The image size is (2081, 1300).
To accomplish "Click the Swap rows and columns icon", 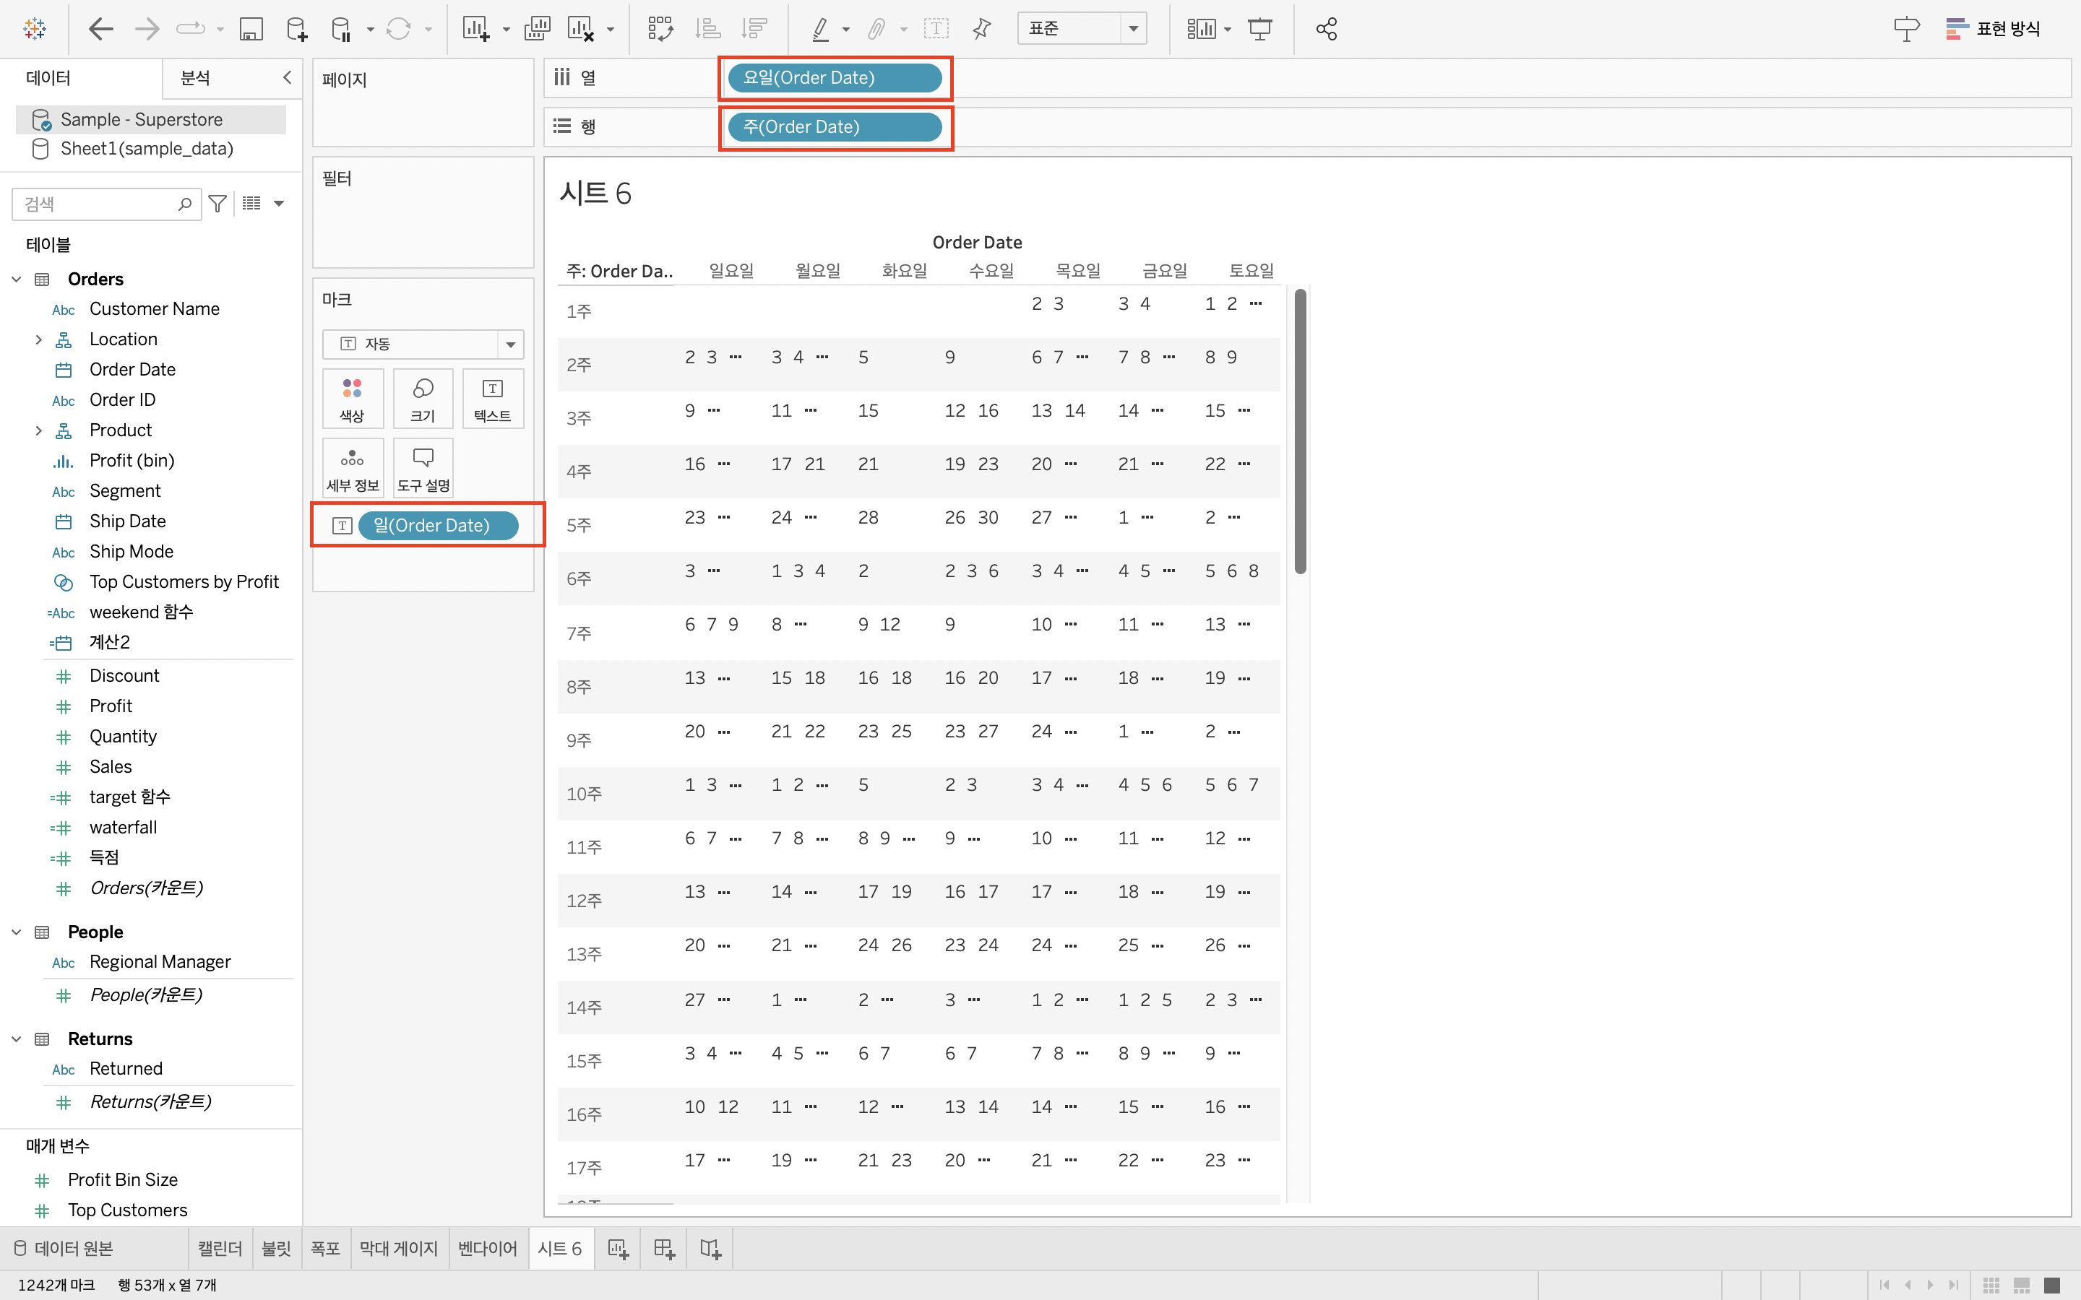I will point(660,29).
